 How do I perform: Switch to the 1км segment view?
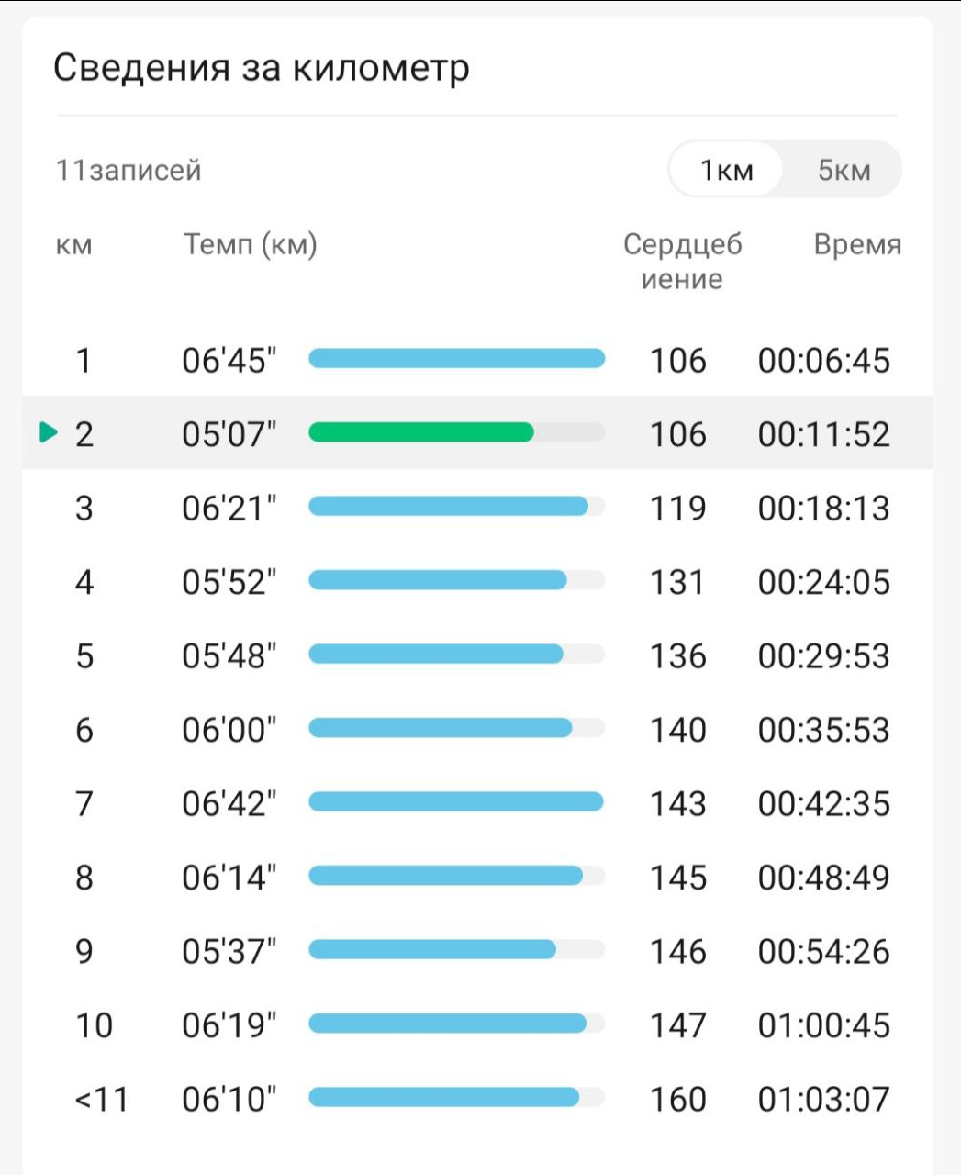(x=726, y=171)
